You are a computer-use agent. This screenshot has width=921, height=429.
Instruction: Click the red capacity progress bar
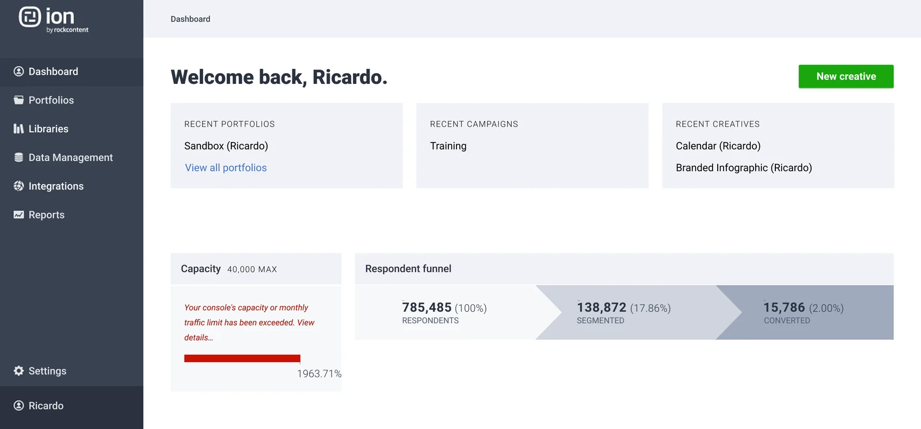click(242, 358)
